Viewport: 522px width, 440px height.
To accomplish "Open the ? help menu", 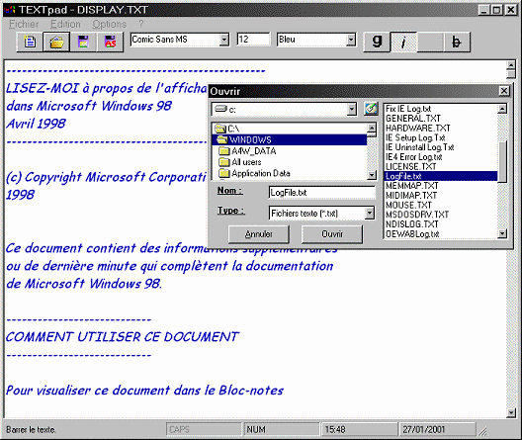I will [141, 24].
